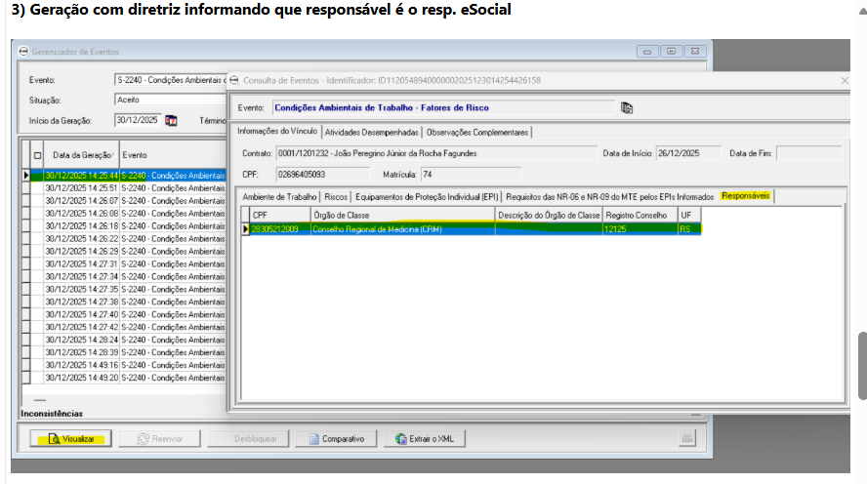This screenshot has width=867, height=484.
Task: Click the binoculars search icon at bottom right
Action: [688, 439]
